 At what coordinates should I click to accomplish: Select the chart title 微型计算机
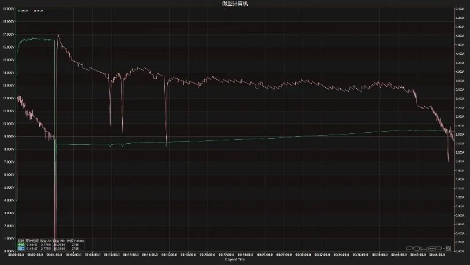tap(235, 3)
